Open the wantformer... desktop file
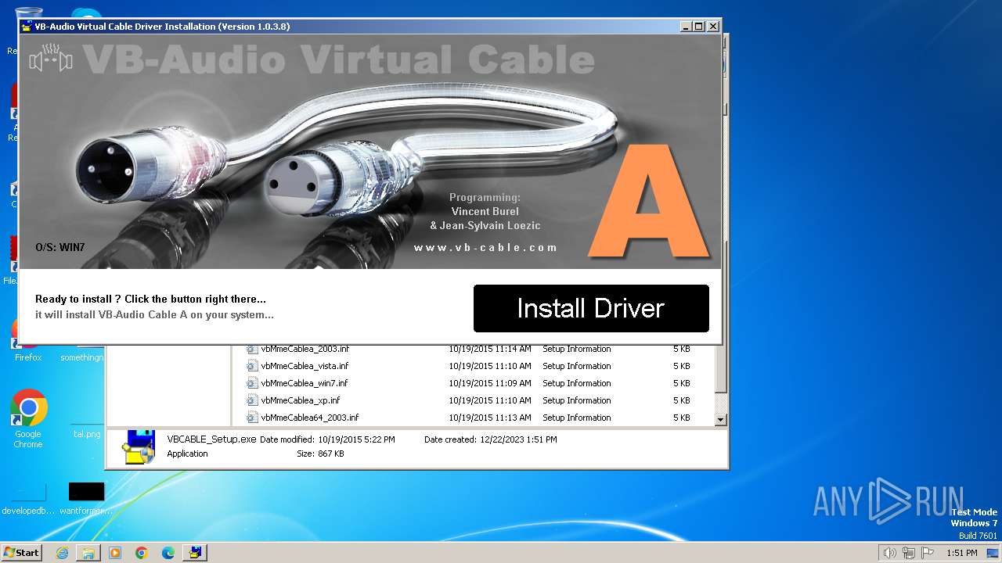This screenshot has height=563, width=1002. click(86, 499)
